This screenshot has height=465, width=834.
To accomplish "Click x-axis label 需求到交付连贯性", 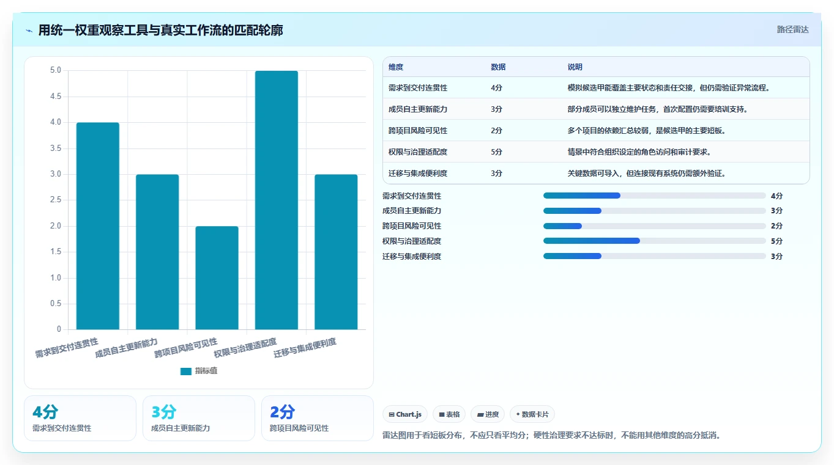I will click(67, 347).
